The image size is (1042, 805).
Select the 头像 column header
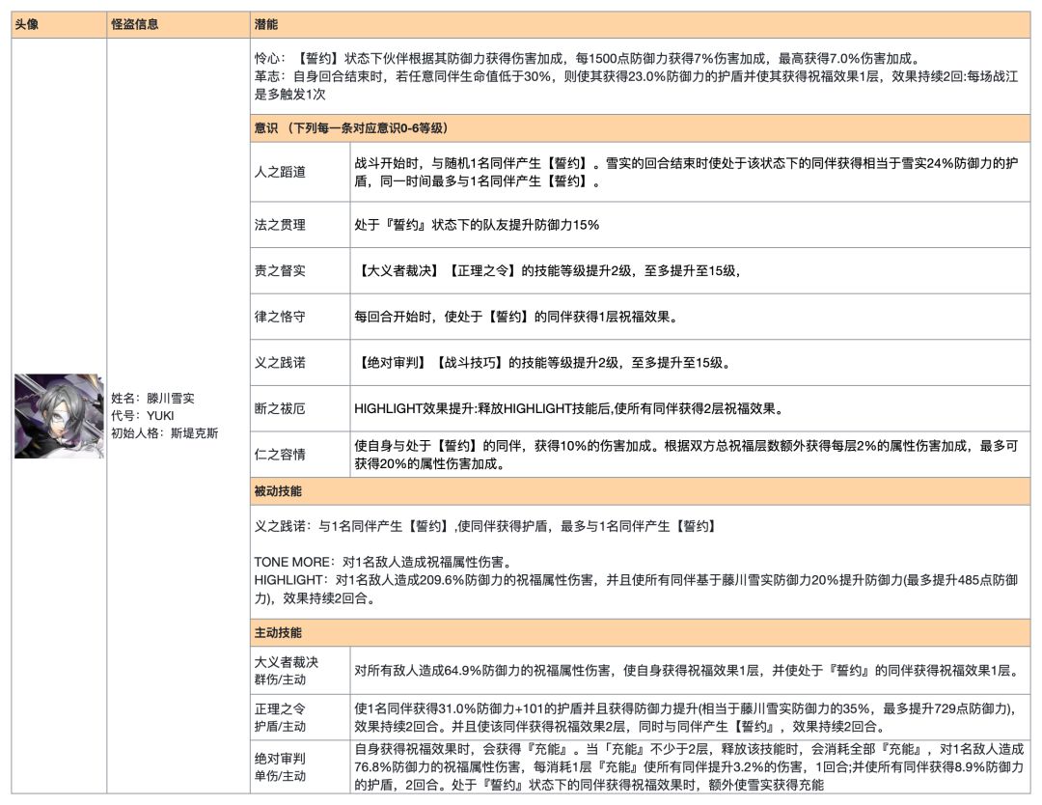coord(59,24)
